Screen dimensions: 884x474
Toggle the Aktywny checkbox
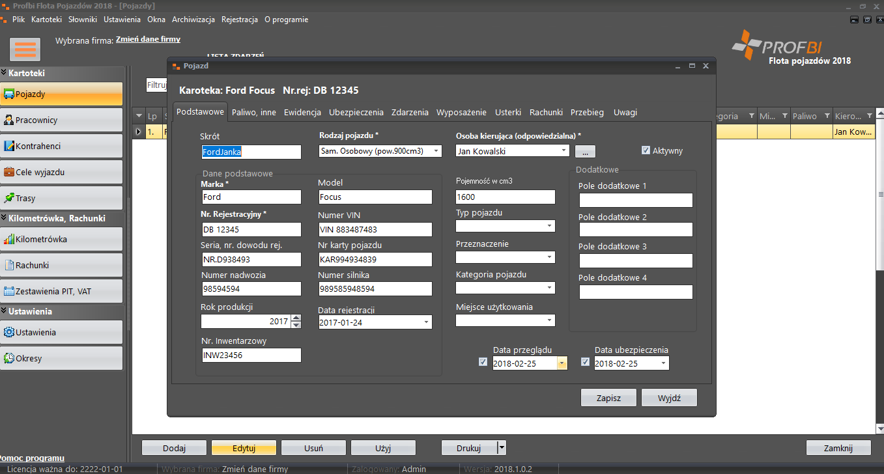pos(646,150)
